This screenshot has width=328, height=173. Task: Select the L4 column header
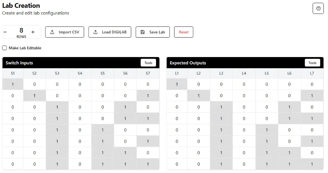point(244,73)
